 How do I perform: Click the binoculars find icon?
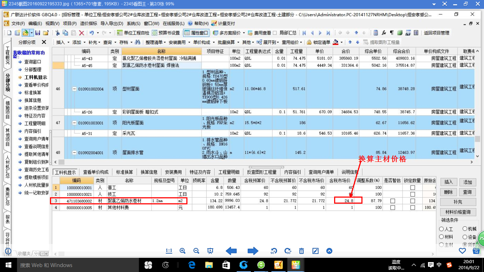137,42
